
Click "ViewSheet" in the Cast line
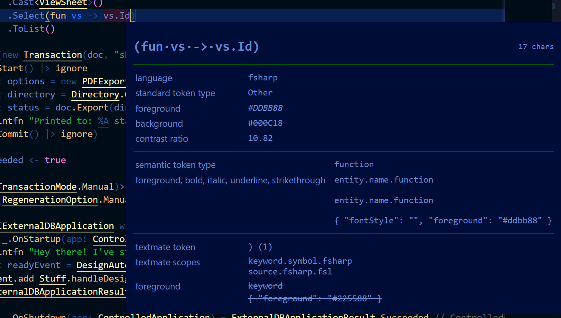click(63, 3)
